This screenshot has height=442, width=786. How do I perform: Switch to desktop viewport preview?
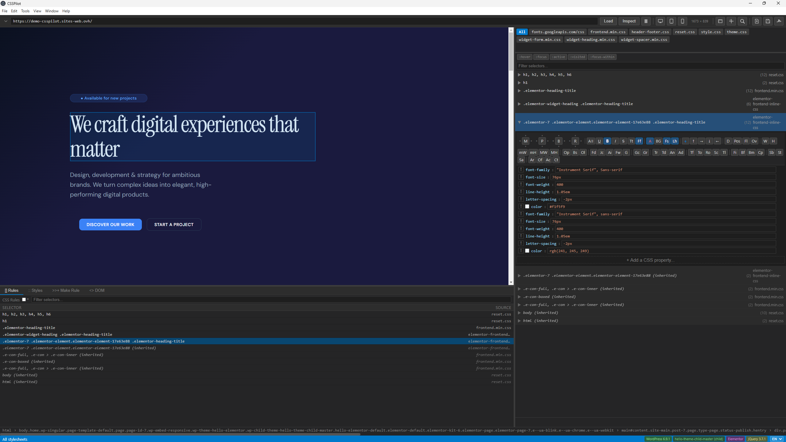coord(660,21)
